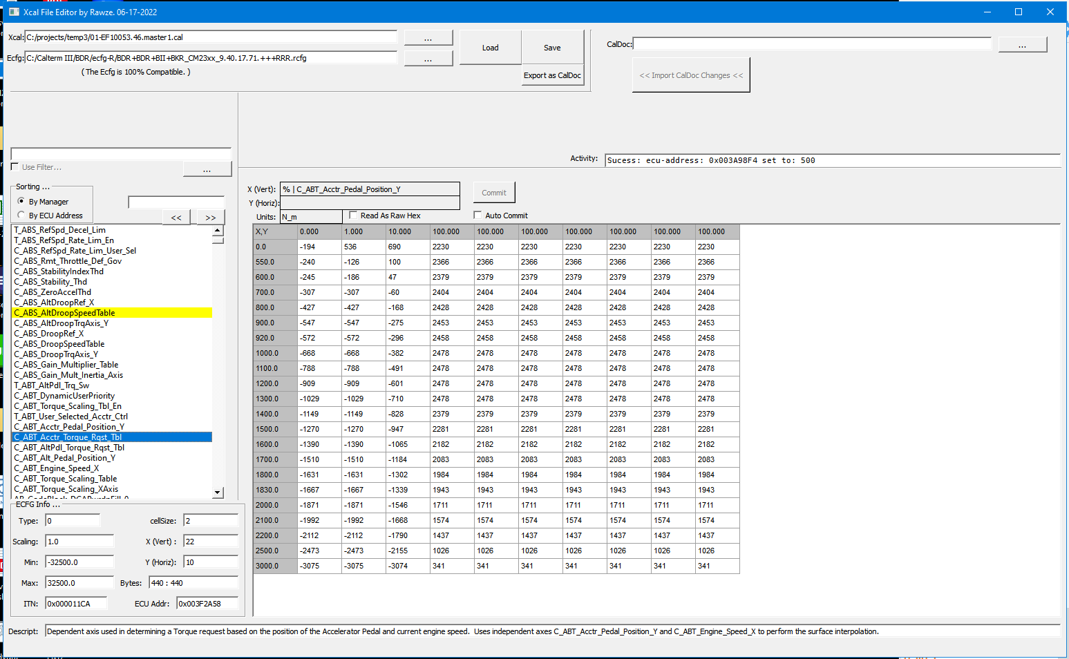Enable the Use Filter checkbox
The image size is (1069, 659).
[x=15, y=166]
